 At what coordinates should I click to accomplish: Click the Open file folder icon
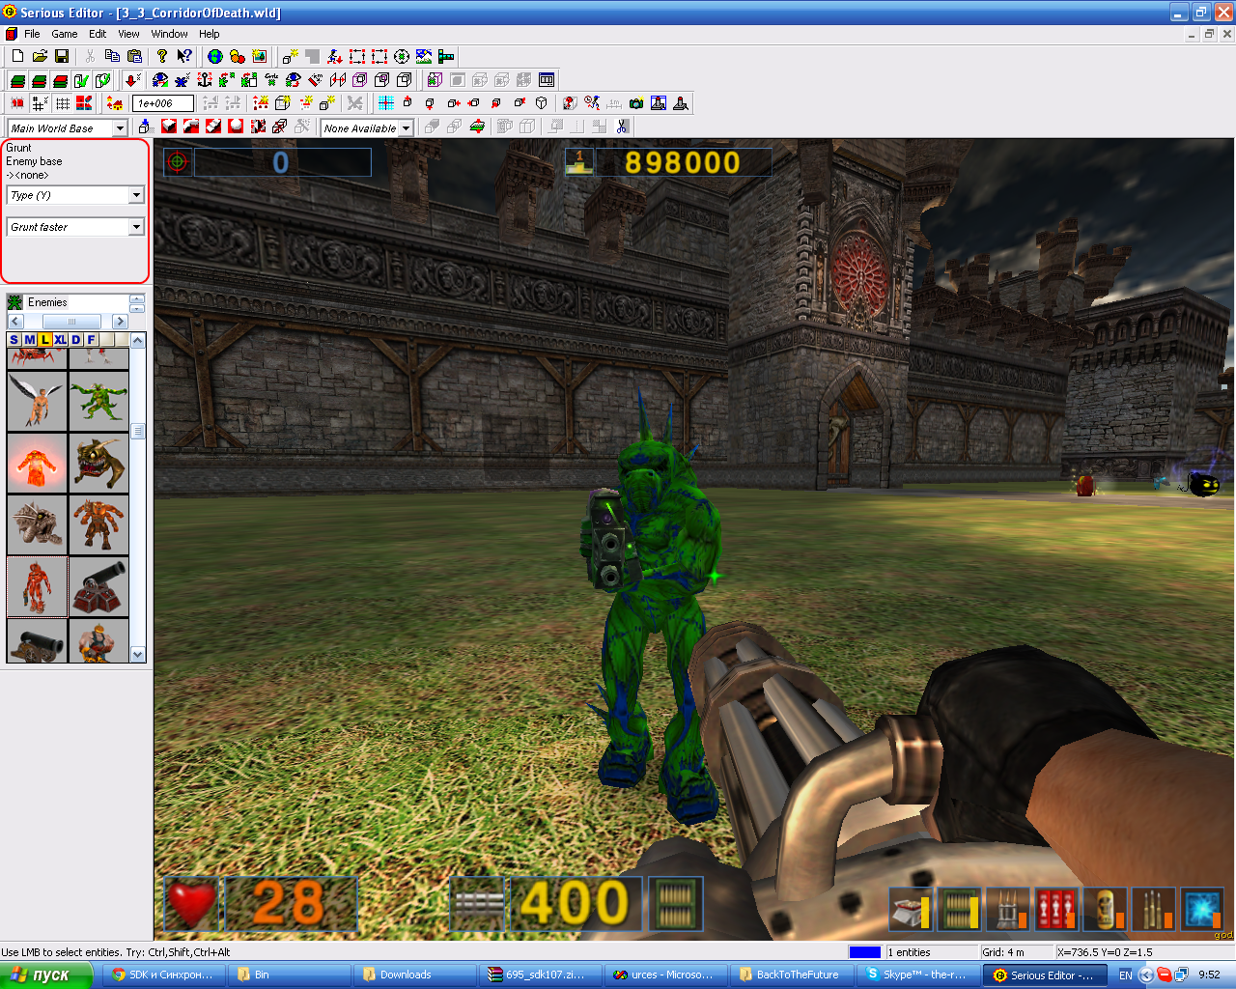point(40,56)
